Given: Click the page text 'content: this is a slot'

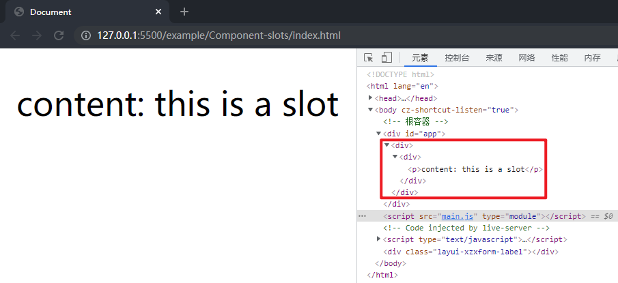Looking at the screenshot, I should (178, 104).
